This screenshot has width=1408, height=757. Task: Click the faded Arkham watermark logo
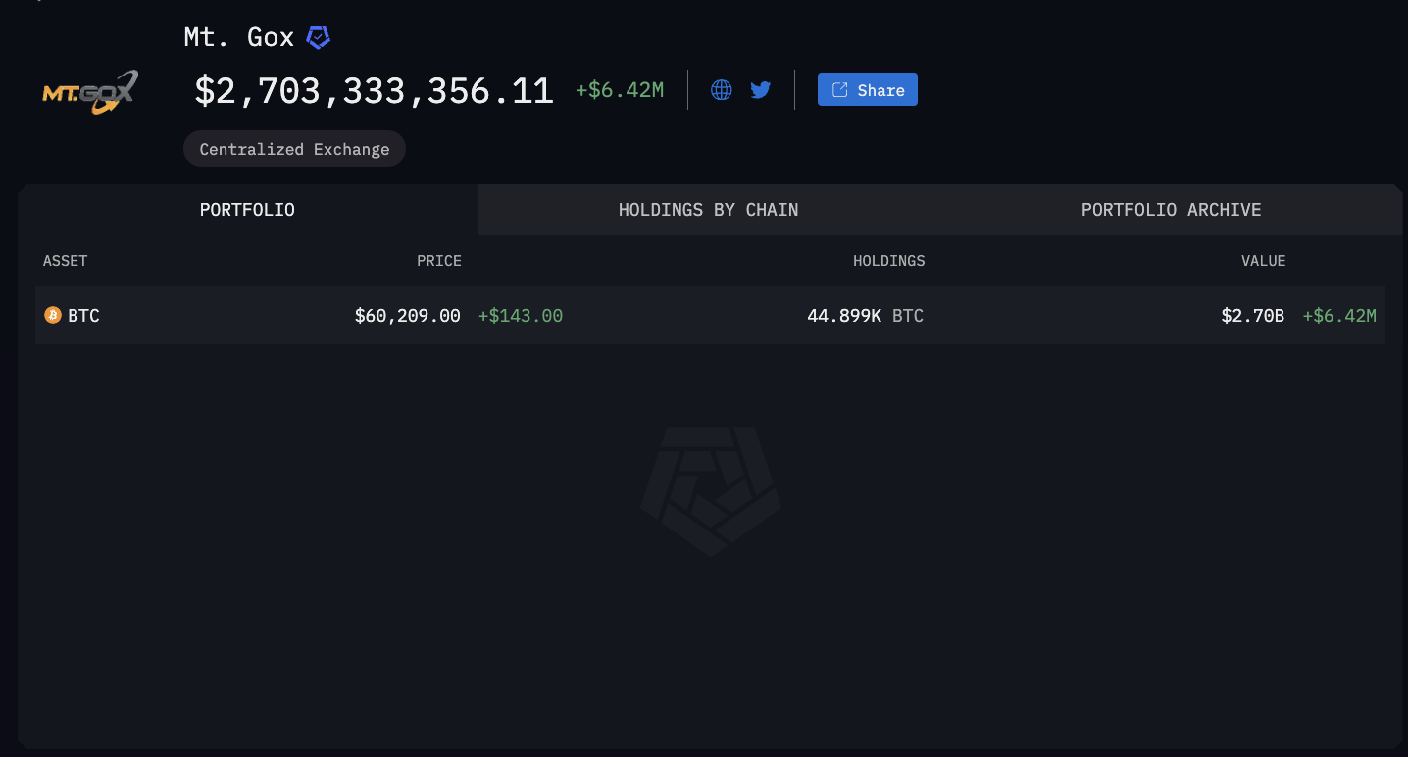tap(711, 490)
